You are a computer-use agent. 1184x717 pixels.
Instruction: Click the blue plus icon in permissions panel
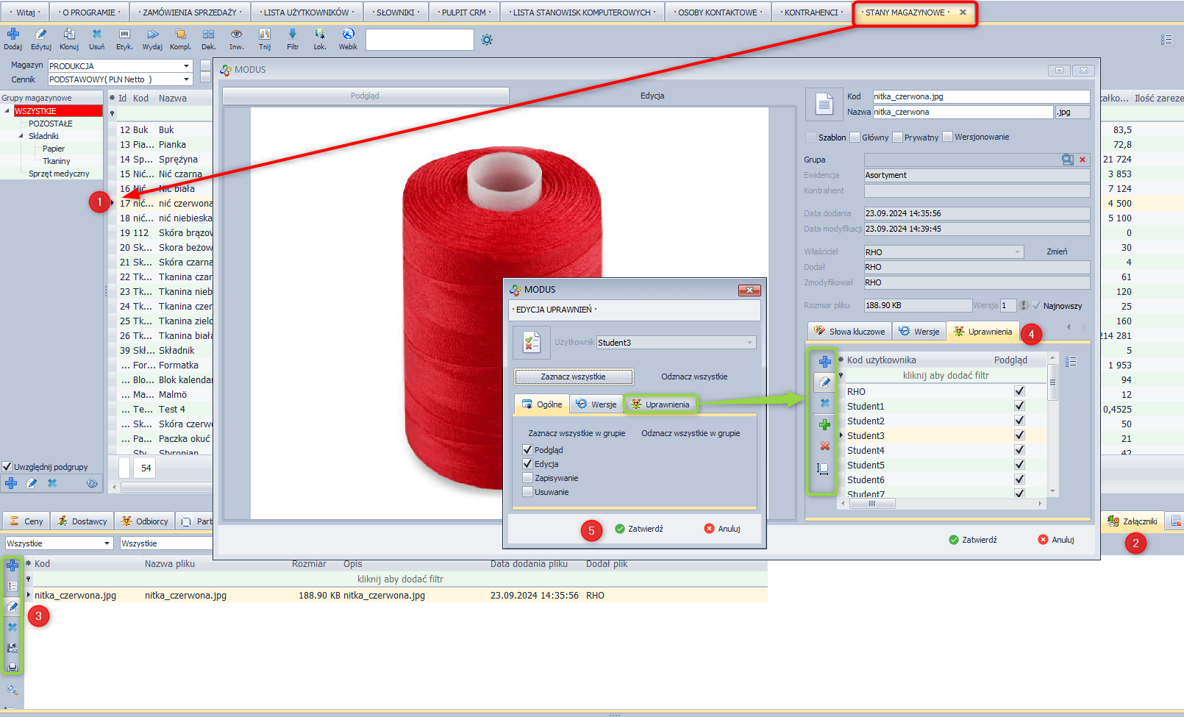(x=824, y=362)
